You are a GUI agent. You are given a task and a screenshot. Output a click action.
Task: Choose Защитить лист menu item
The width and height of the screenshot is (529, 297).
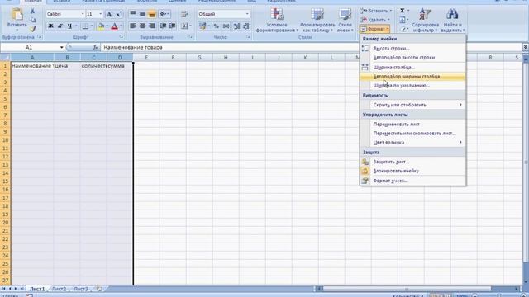pyautogui.click(x=413, y=162)
